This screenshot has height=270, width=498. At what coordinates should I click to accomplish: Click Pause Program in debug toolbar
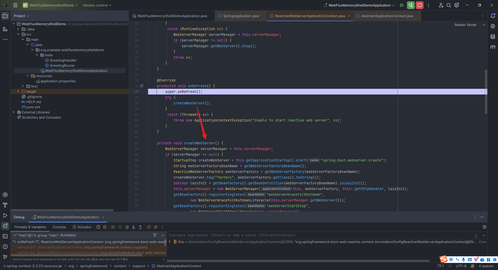(x=120, y=227)
